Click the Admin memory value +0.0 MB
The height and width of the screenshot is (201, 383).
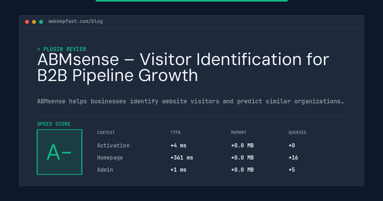(242, 170)
